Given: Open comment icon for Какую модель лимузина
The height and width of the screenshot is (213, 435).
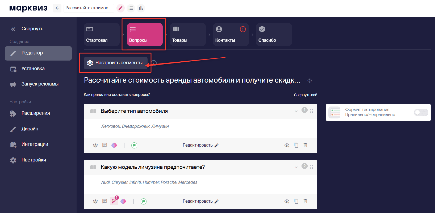Looking at the screenshot, I should [x=105, y=201].
